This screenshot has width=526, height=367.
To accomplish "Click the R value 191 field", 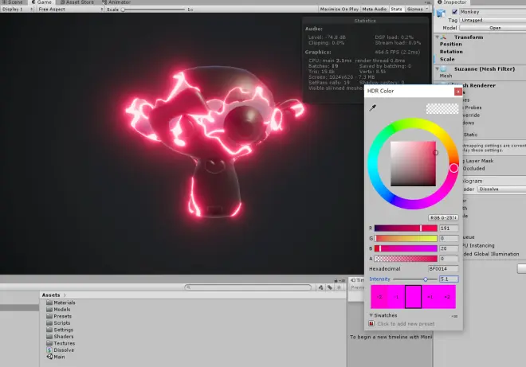I will (x=449, y=228).
